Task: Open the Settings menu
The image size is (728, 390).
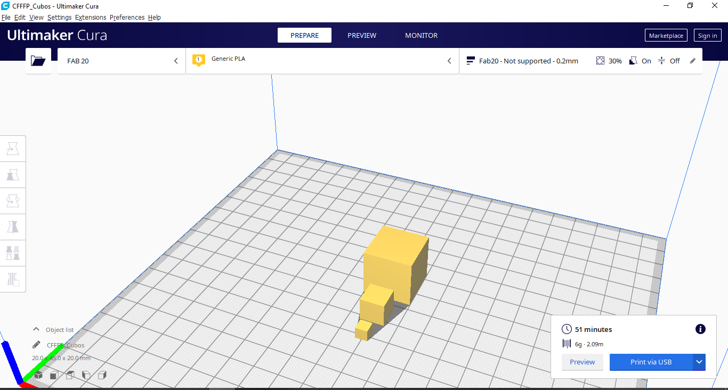Action: (59, 17)
